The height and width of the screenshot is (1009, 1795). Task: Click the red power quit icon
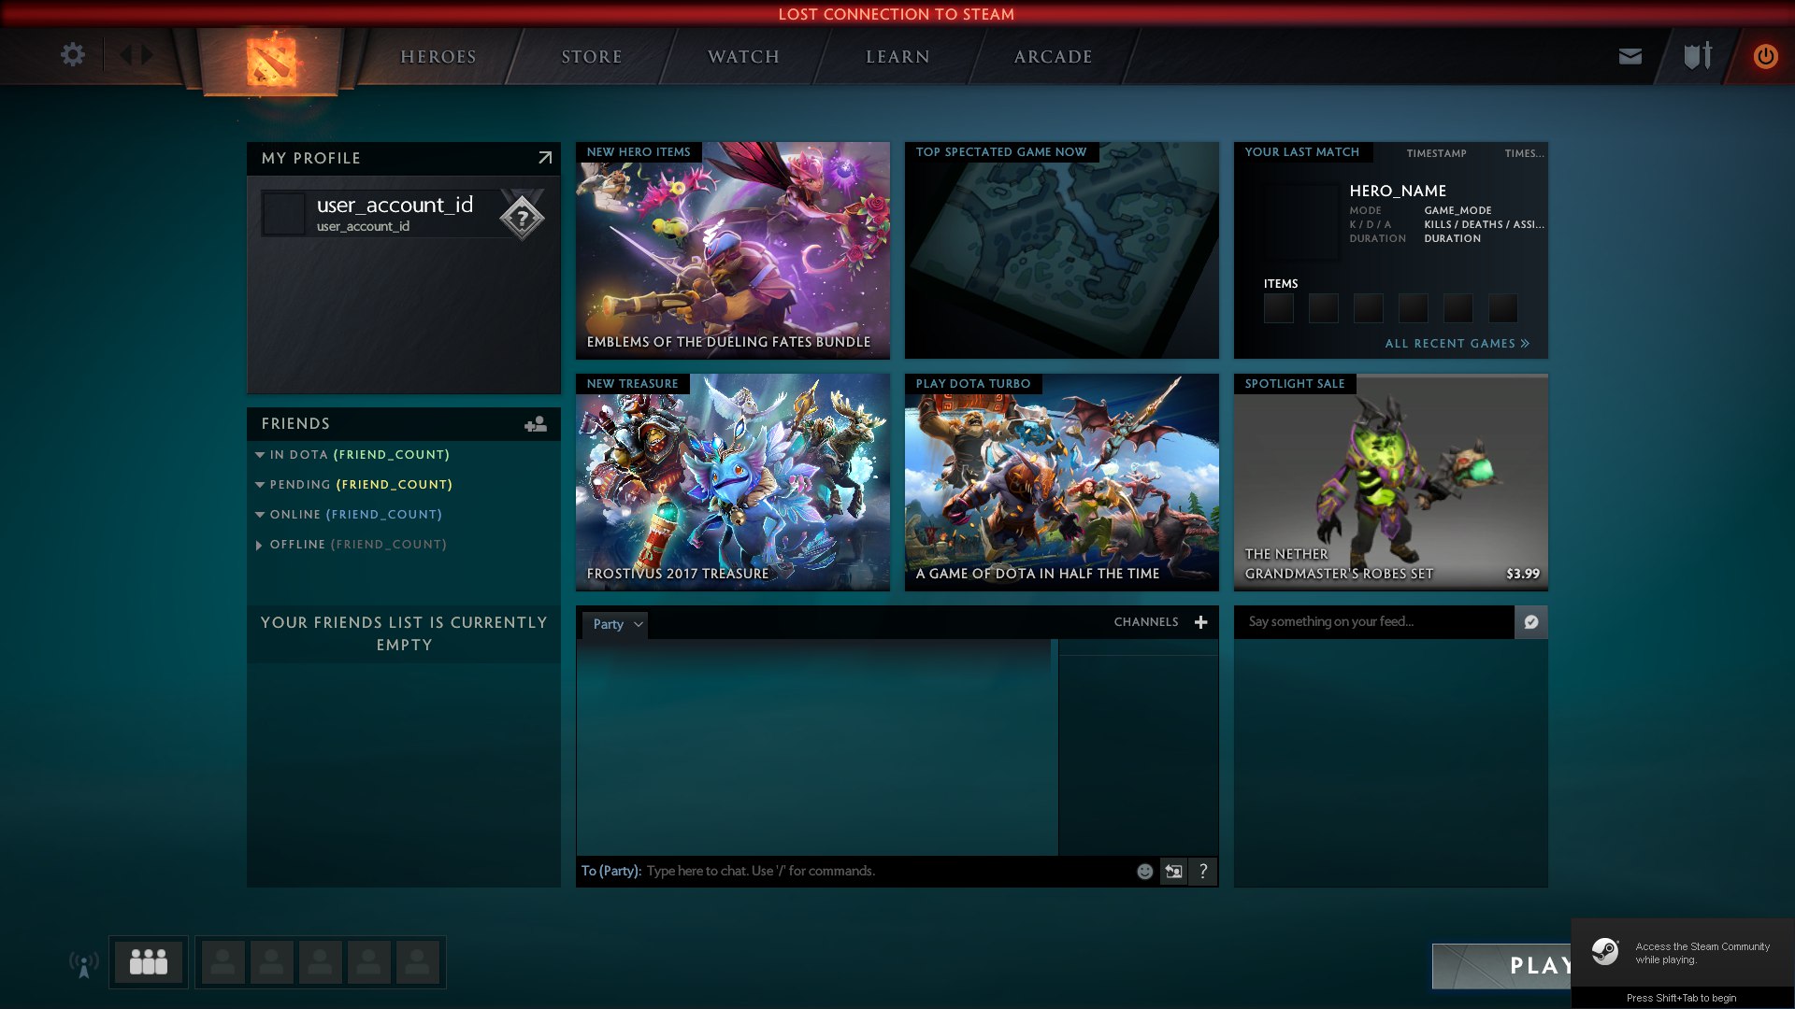click(x=1765, y=56)
